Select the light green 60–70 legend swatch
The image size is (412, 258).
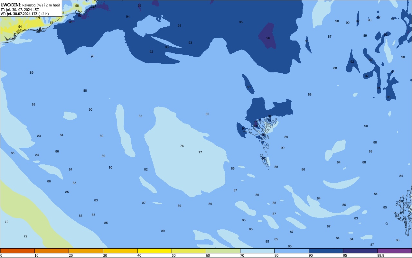tap(223, 251)
